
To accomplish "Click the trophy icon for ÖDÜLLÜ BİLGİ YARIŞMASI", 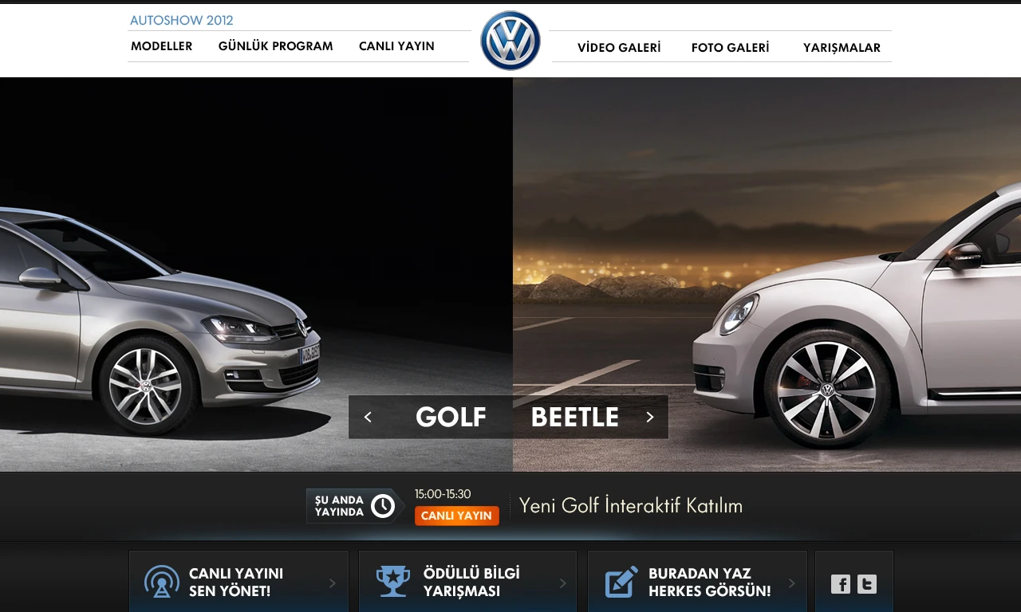I will [392, 582].
